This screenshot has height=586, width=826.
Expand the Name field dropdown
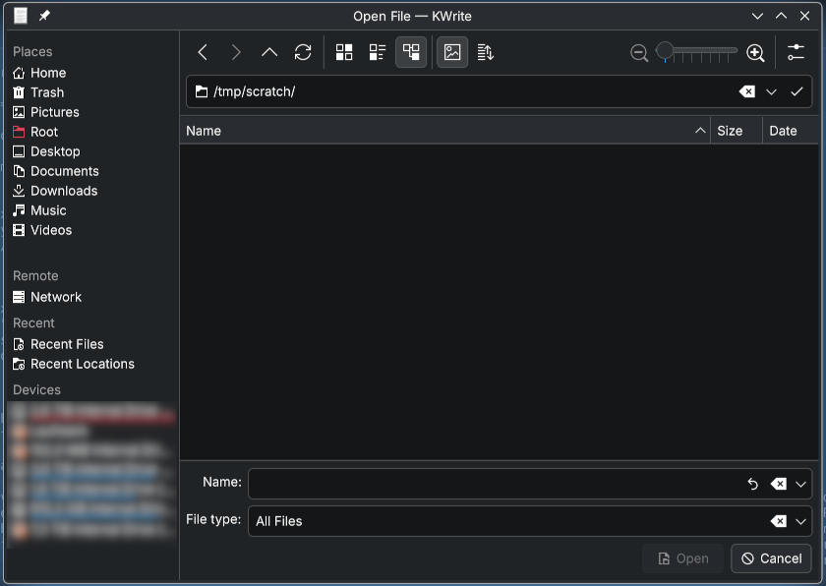(x=800, y=484)
